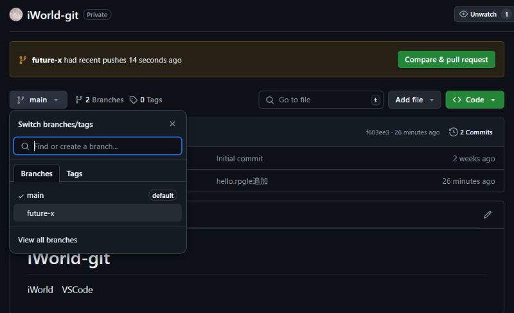The image size is (514, 313).
Task: Click the checkmark next to main branch
Action: coord(21,196)
